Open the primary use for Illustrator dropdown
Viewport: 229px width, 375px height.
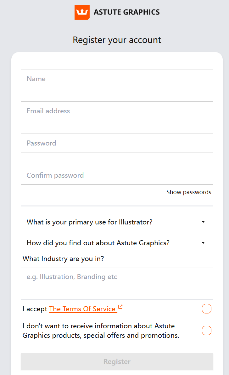[x=117, y=222]
